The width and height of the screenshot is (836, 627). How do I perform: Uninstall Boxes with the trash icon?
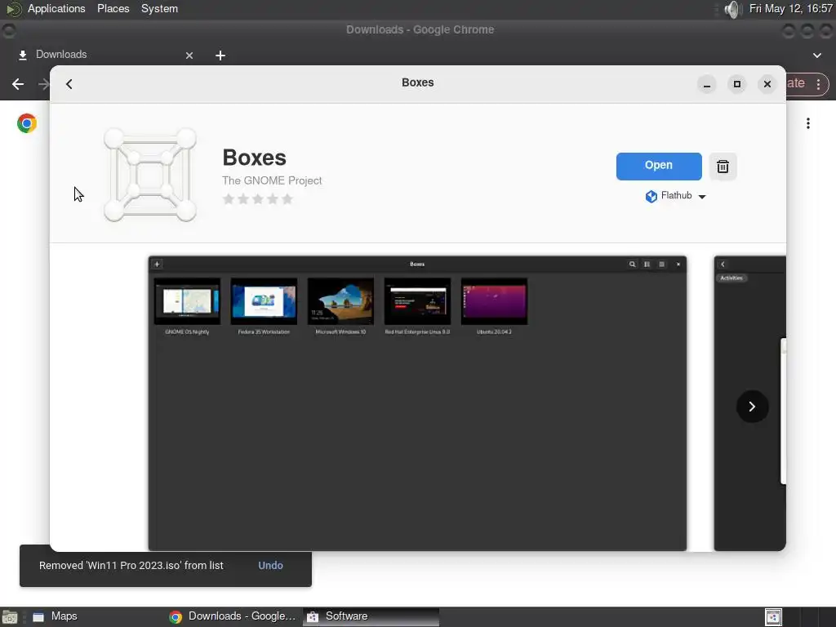723,167
